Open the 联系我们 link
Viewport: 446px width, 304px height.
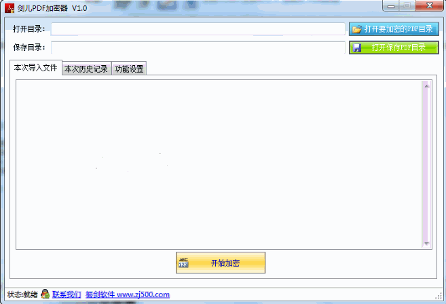coord(67,294)
